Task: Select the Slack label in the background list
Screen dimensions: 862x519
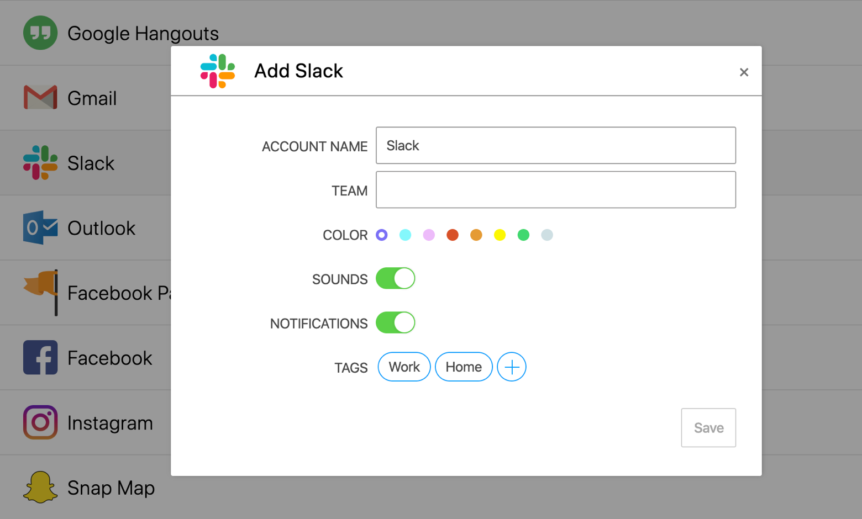Action: point(91,163)
